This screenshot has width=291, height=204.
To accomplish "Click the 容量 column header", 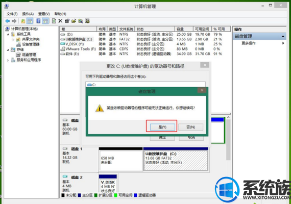I will (x=184, y=29).
